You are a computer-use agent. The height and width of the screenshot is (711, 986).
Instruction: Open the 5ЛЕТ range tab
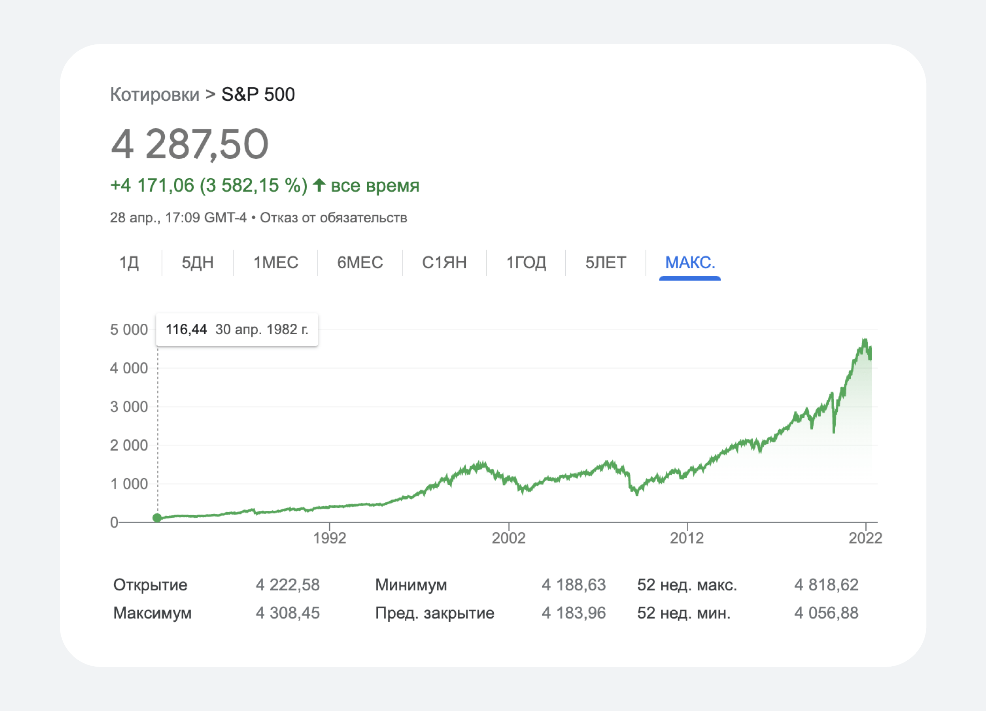coord(606,263)
